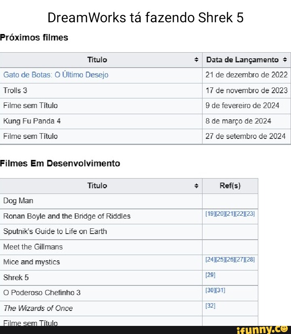
Task: Jump to reference [22]
Action: point(240,214)
